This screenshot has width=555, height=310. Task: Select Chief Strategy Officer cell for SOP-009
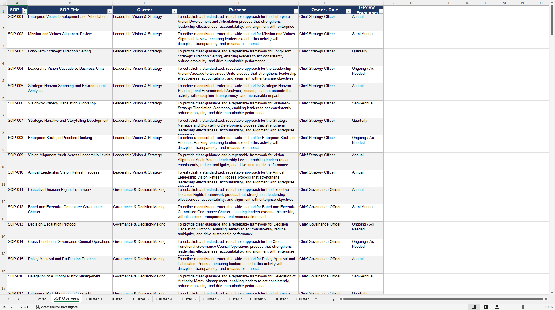coord(325,161)
